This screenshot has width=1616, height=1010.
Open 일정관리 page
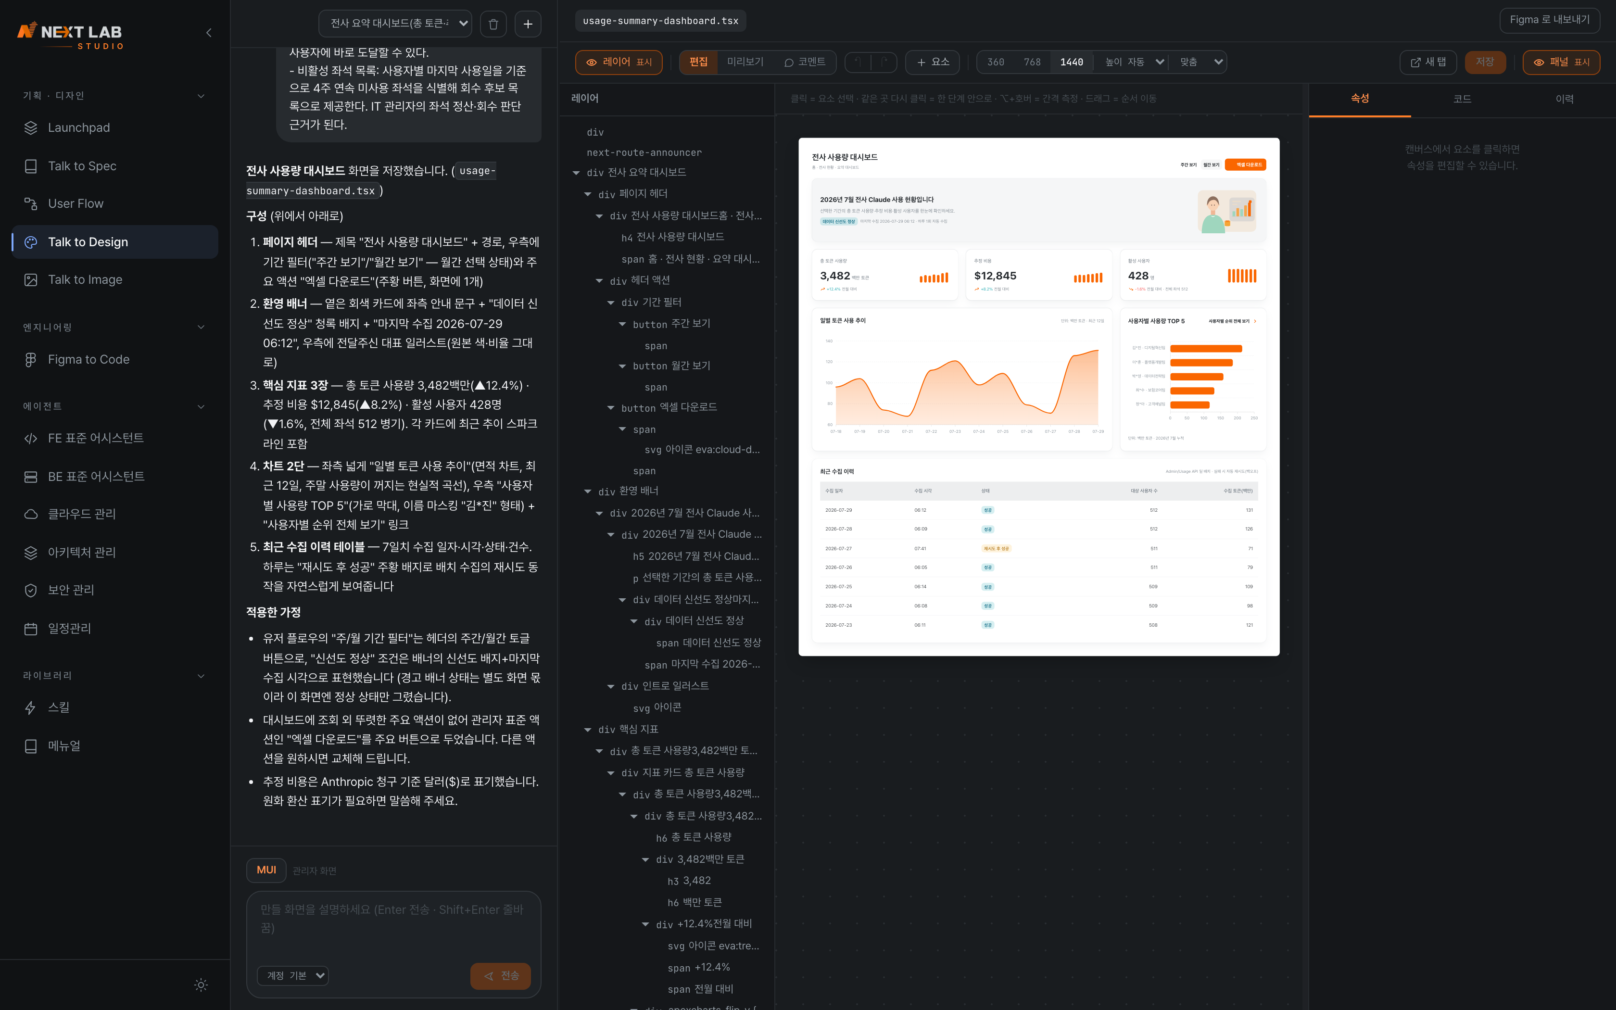pyautogui.click(x=115, y=629)
